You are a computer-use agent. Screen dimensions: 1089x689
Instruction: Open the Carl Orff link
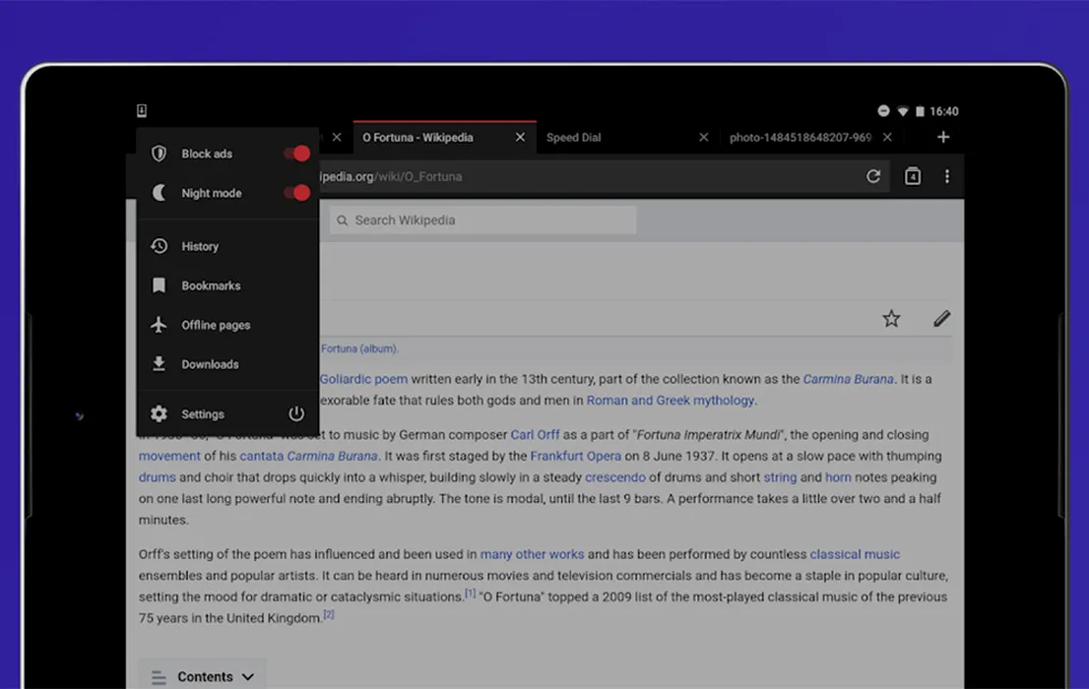(535, 435)
